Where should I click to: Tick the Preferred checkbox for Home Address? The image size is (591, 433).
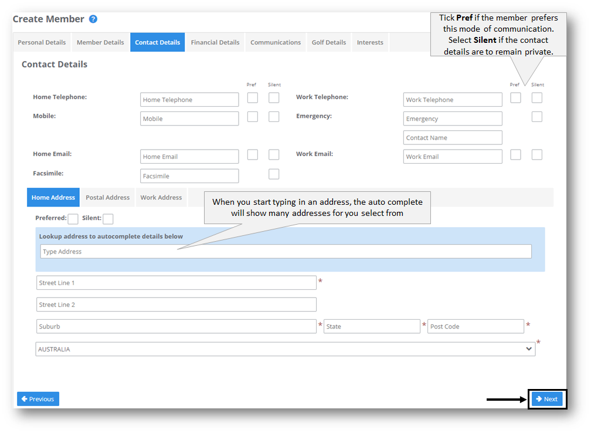point(73,218)
